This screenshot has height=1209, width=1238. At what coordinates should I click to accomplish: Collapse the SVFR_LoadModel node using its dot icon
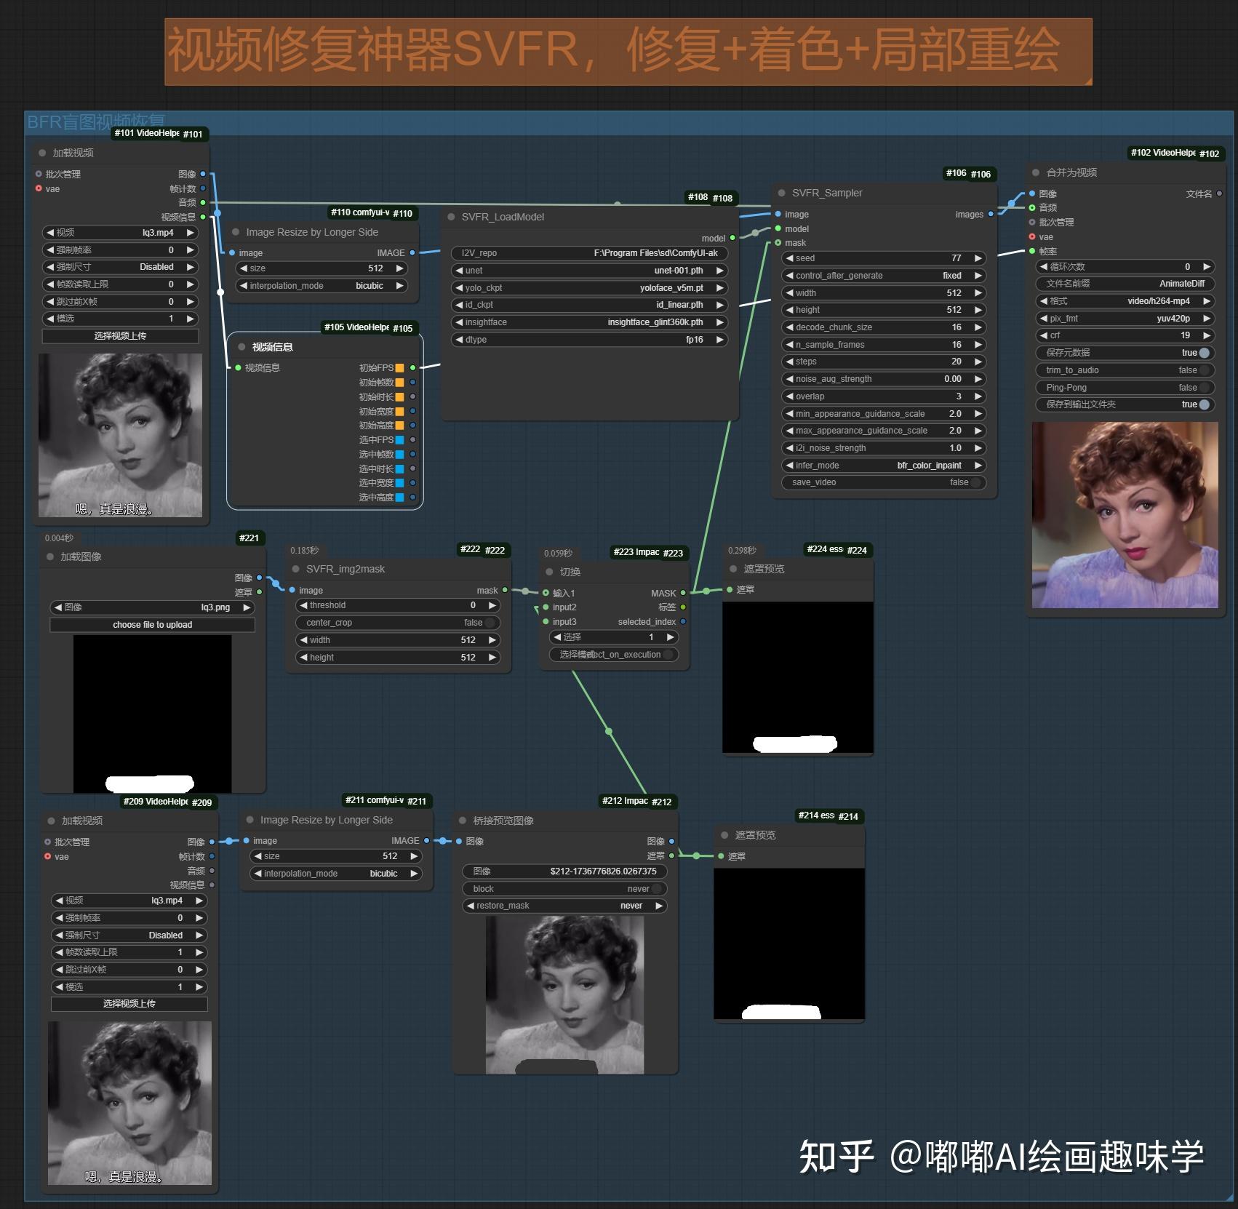(x=452, y=217)
